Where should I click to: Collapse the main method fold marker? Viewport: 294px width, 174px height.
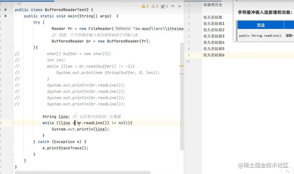coord(13,16)
